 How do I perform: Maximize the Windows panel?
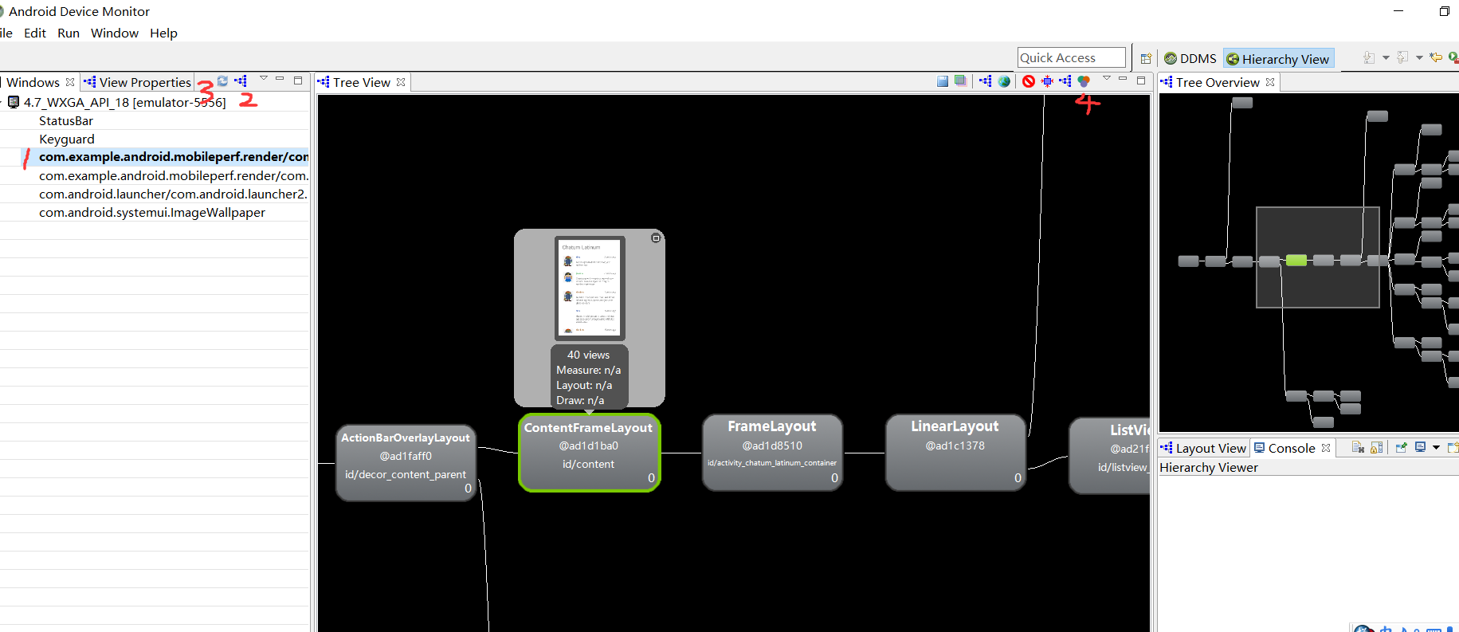(298, 80)
